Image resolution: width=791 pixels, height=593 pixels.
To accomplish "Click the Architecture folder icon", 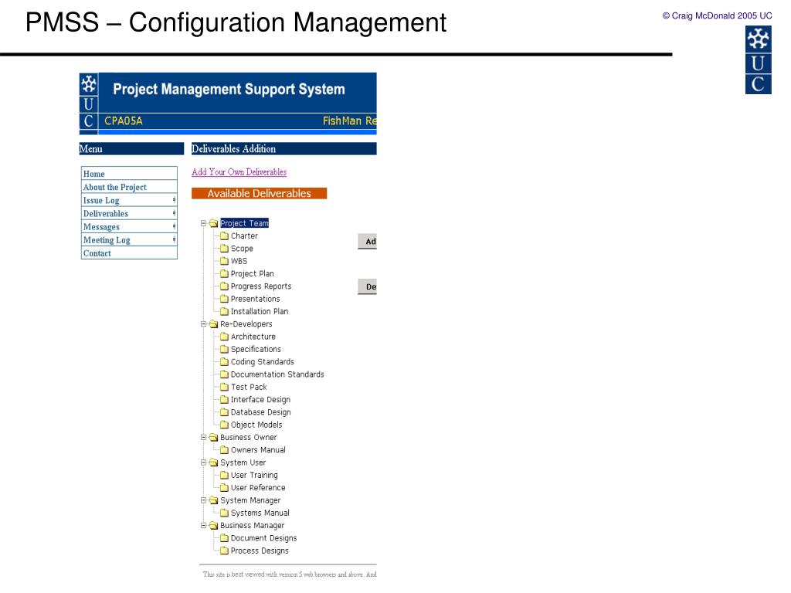I will tap(225, 337).
